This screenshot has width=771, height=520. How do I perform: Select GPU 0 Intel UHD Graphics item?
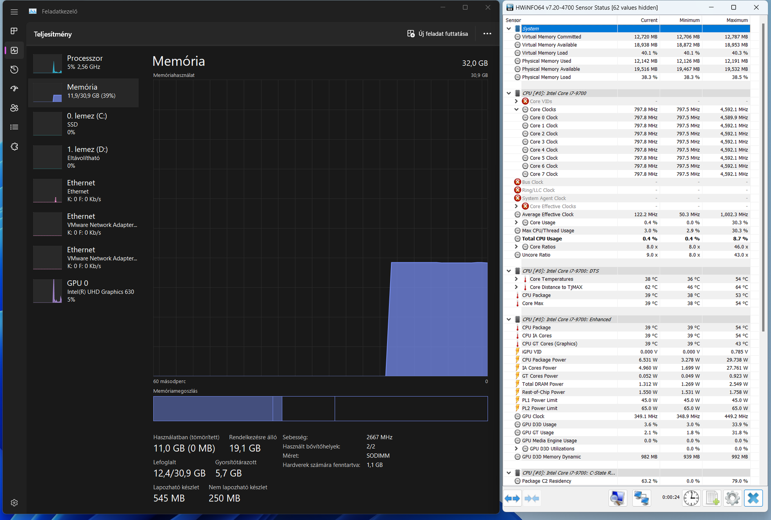click(84, 291)
